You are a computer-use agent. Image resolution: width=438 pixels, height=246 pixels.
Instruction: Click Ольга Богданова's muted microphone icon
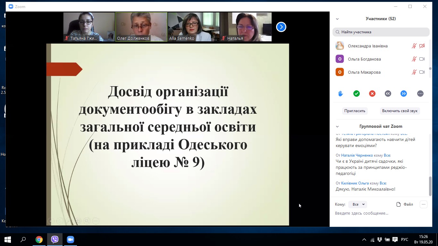tap(414, 59)
